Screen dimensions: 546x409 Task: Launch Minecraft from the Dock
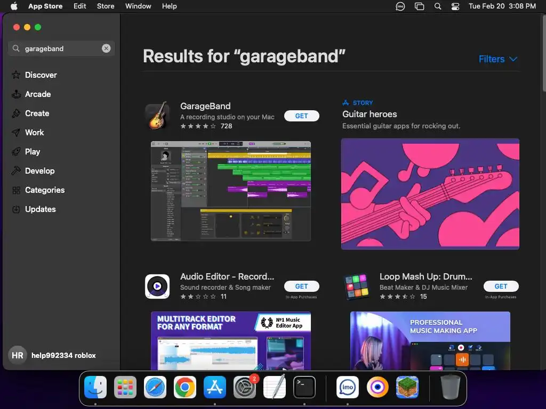[x=407, y=387]
